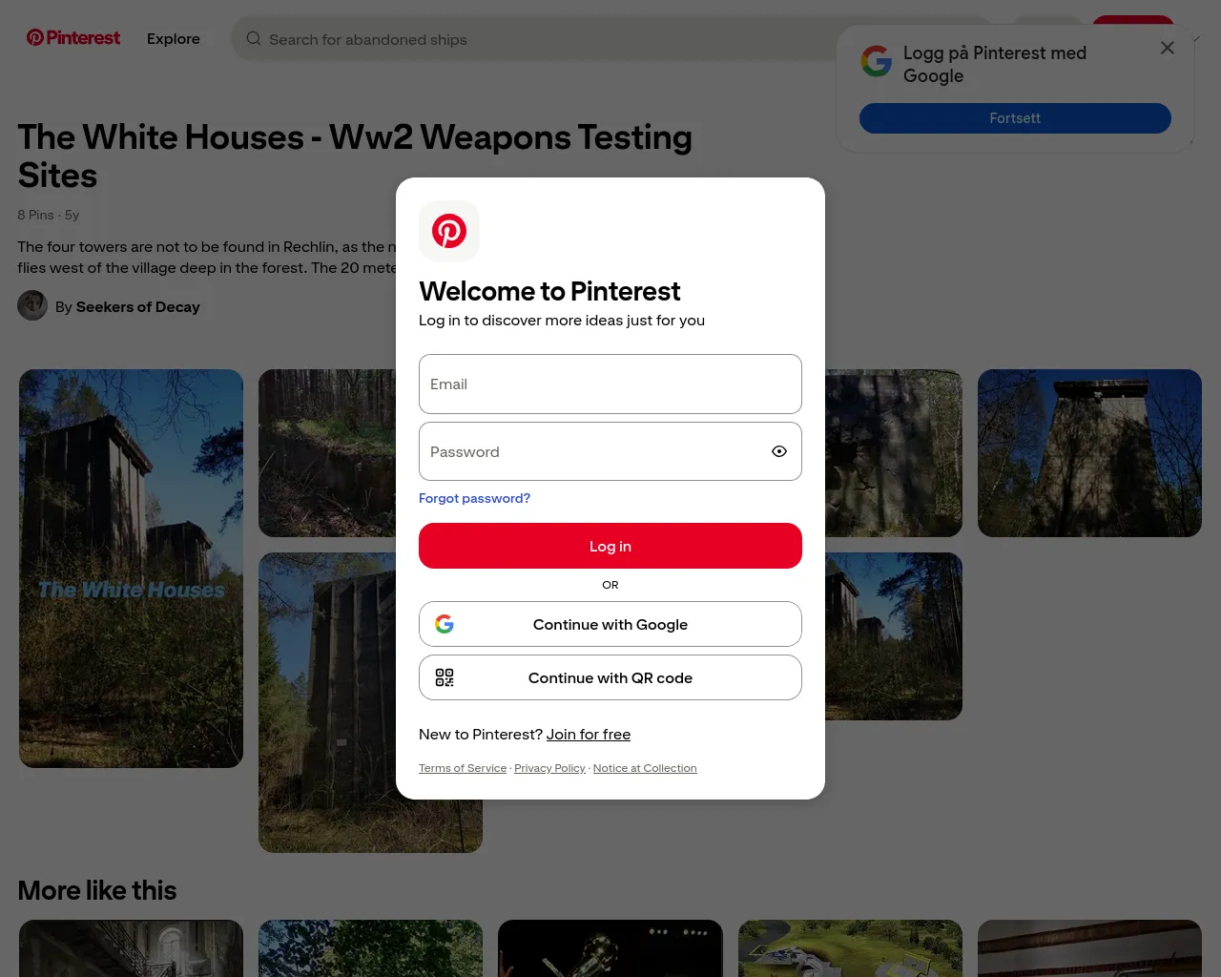Viewport: 1221px width, 977px height.
Task: Toggle password visibility eye icon
Action: [x=779, y=451]
